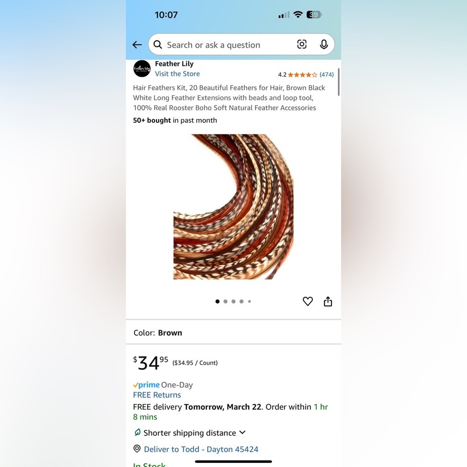Select the second image carousel dot
467x467 pixels.
226,301
